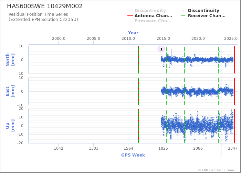Click the Year axis title
This screenshot has width=241, height=173.
coord(133,33)
